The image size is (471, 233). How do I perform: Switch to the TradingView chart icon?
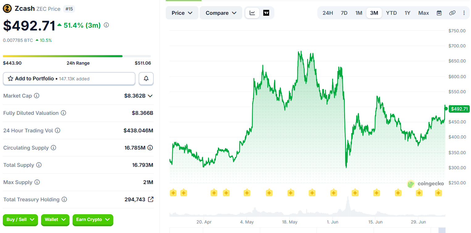(x=266, y=13)
